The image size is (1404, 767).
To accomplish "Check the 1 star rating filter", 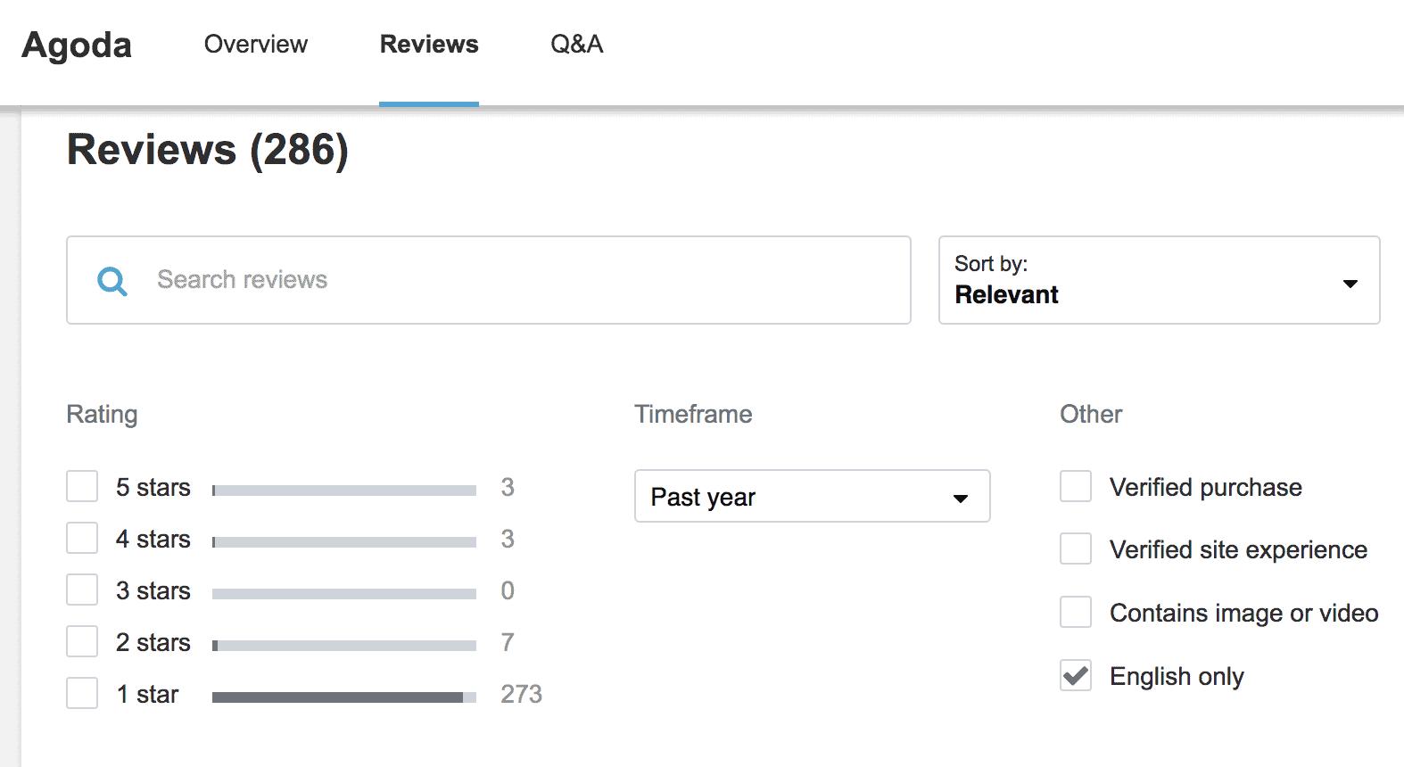I will [x=82, y=694].
